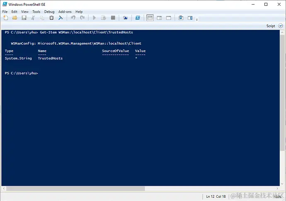The image size is (286, 201).
Task: Click the Paste clipboard icon
Action: [x=52, y=18]
